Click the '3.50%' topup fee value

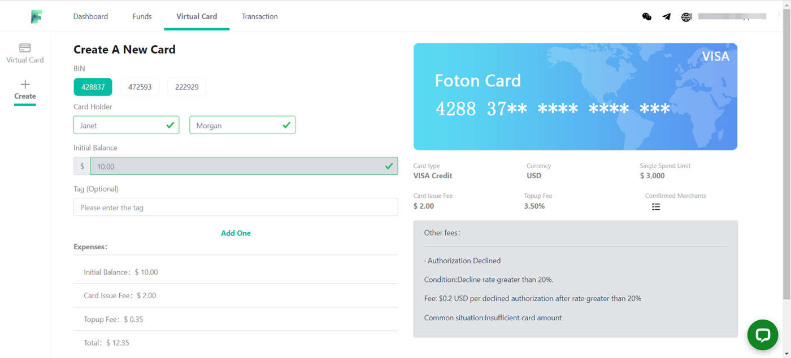(x=534, y=206)
